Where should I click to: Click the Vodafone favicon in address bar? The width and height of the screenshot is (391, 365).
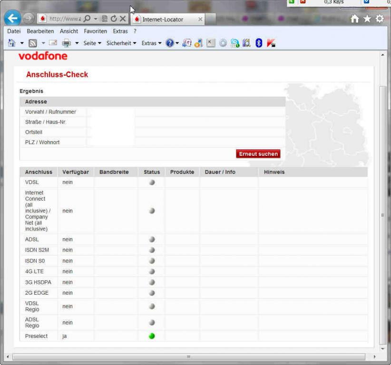click(43, 19)
